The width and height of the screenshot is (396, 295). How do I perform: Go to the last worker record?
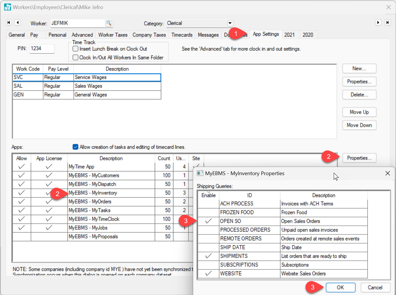[x=387, y=22]
